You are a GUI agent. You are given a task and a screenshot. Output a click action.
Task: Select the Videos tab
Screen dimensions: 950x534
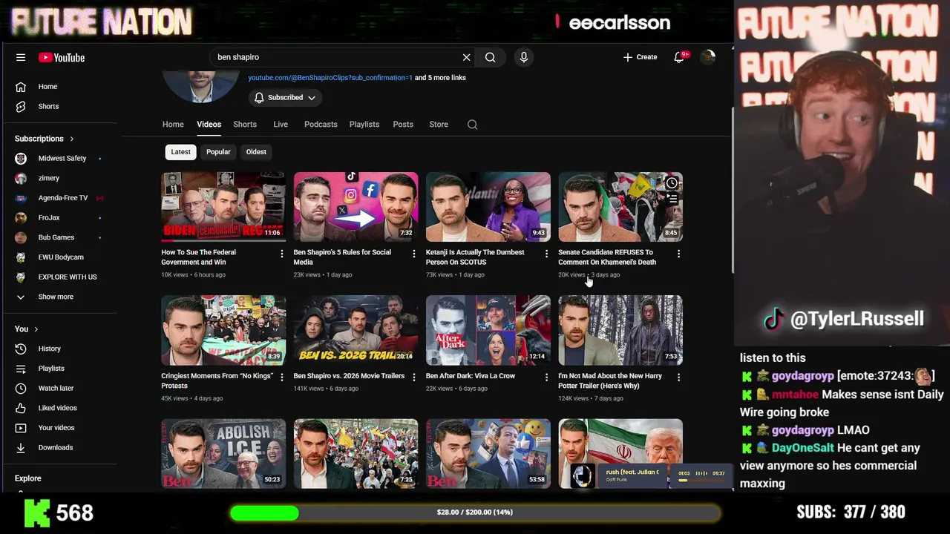coord(209,125)
